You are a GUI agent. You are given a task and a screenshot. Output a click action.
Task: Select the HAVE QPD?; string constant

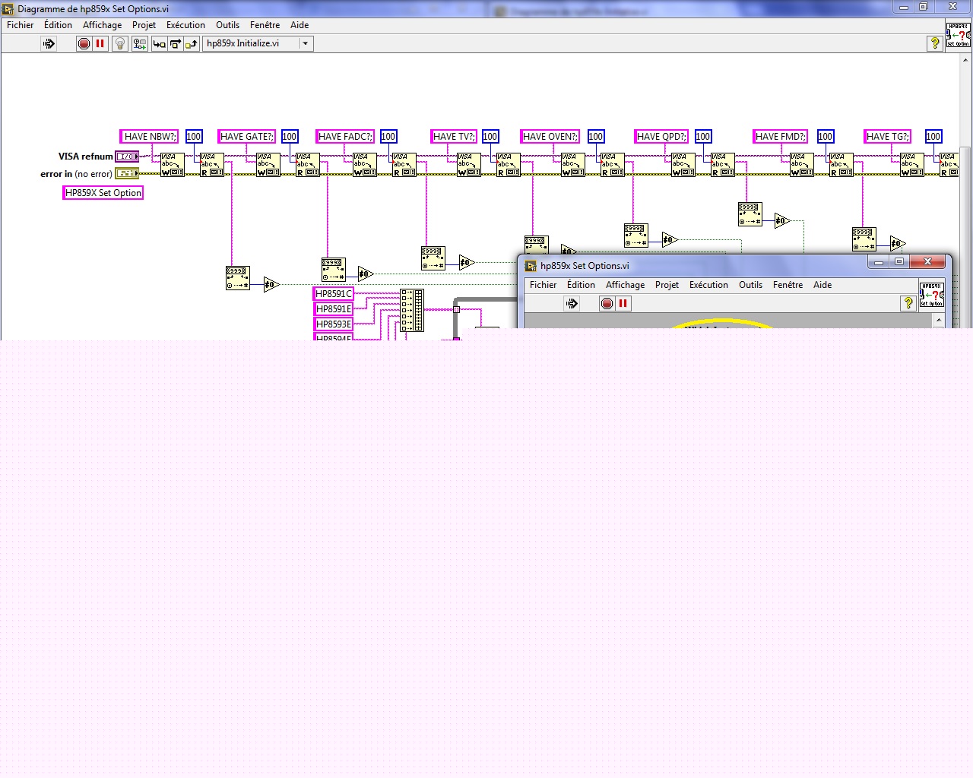coord(661,136)
